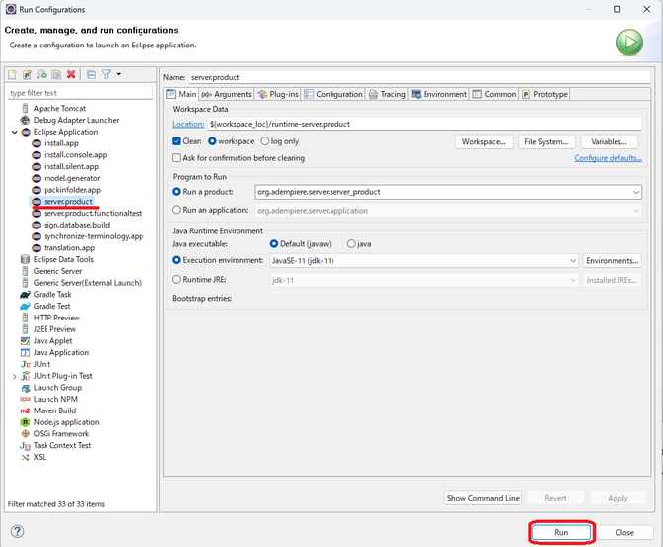This screenshot has width=663, height=547.
Task: Click the Workspace... button
Action: click(484, 142)
